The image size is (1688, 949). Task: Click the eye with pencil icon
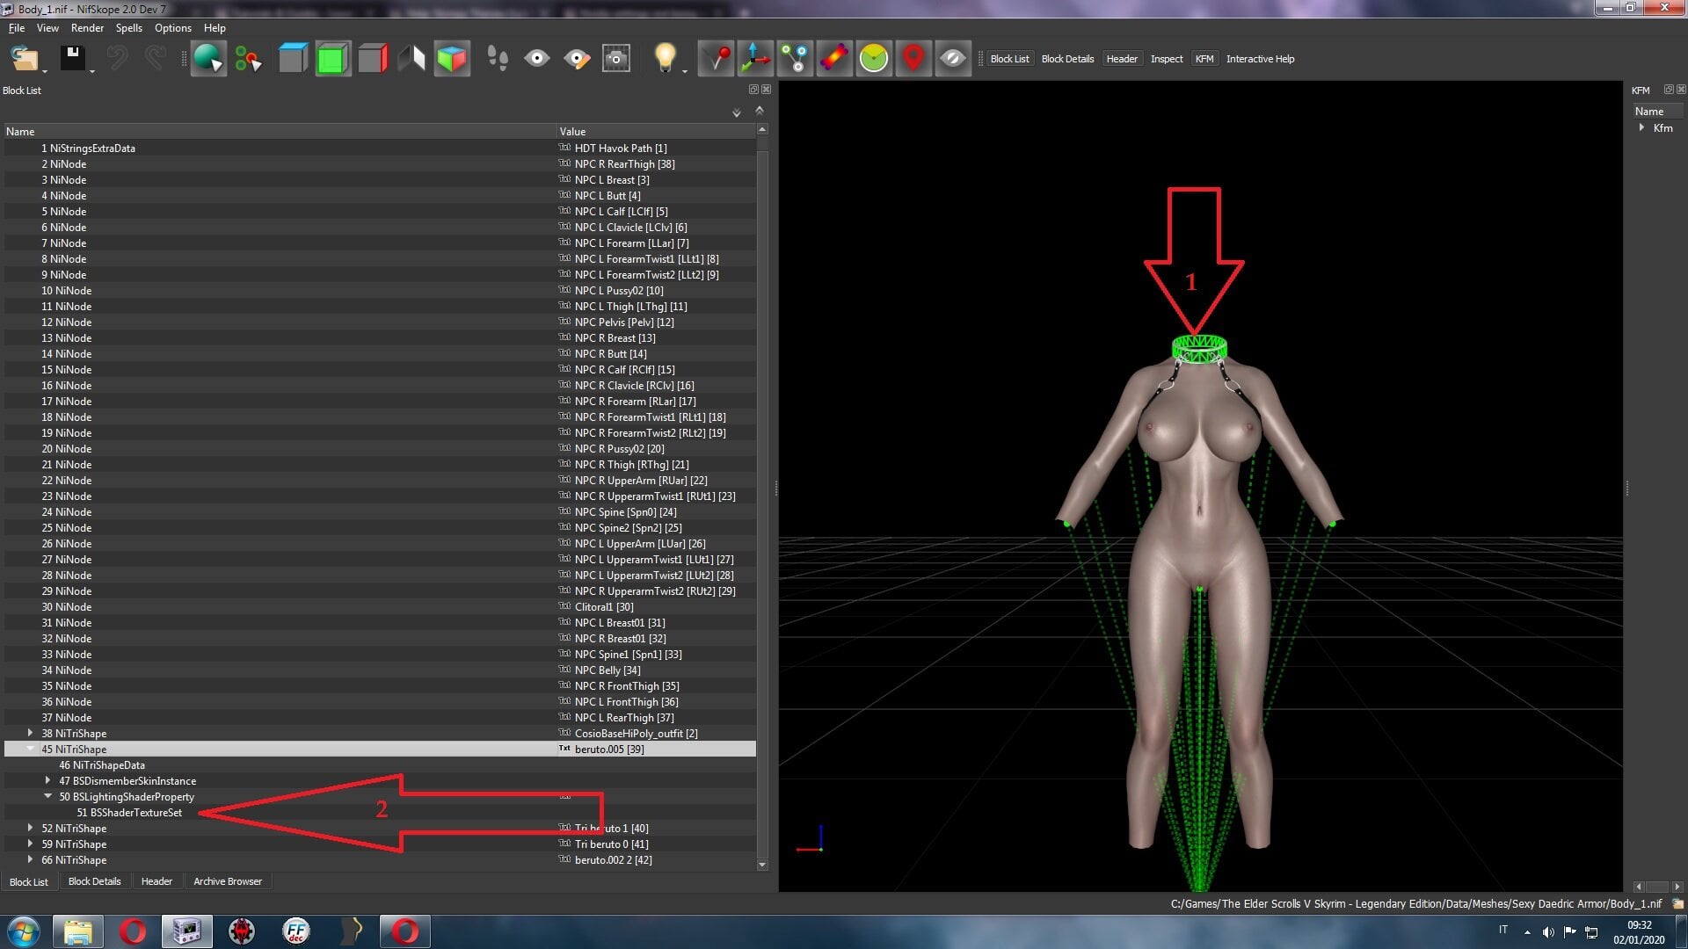point(577,59)
